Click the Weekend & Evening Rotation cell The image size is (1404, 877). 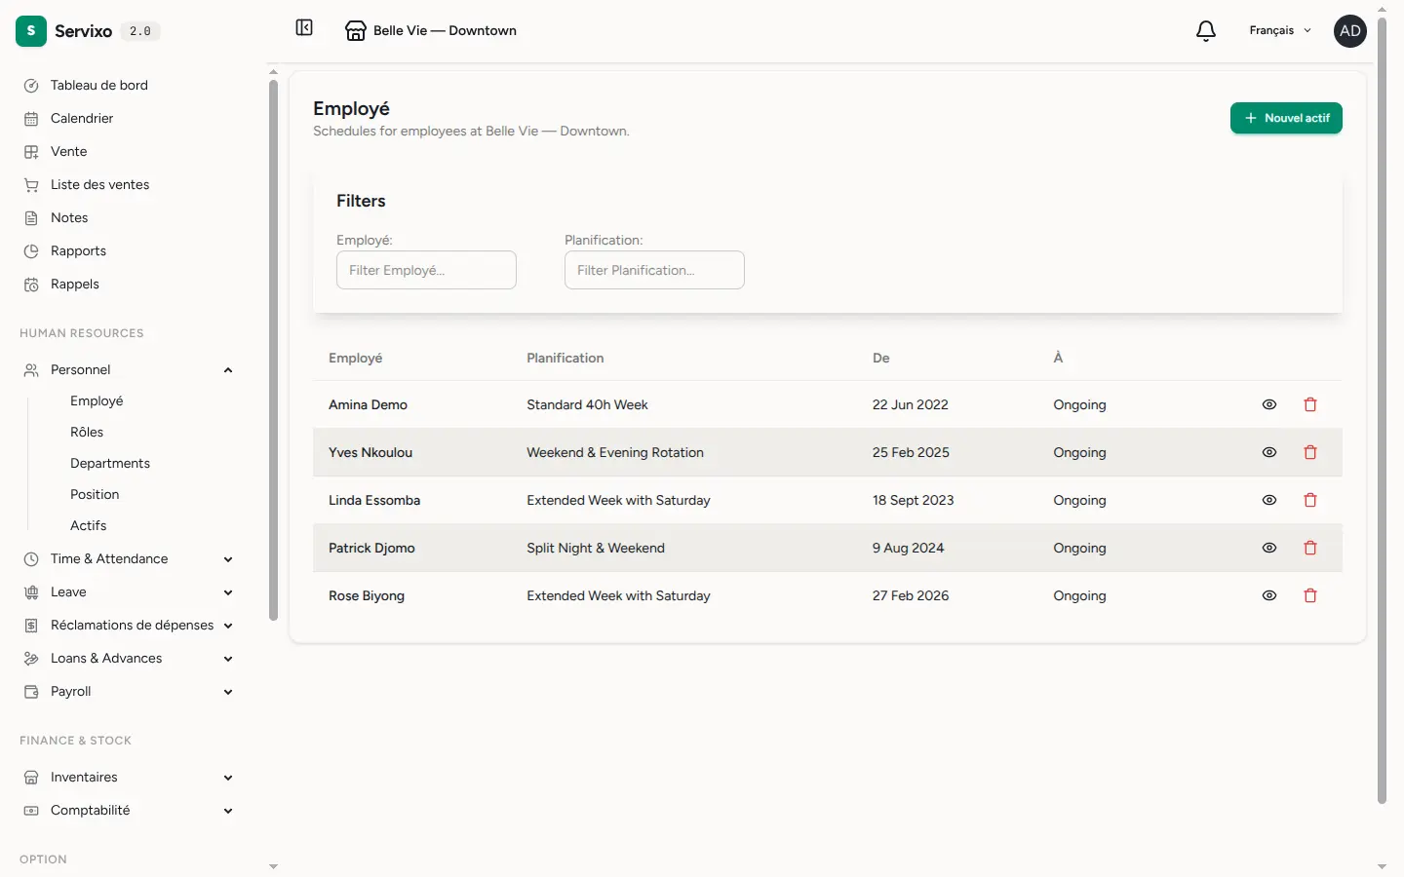[615, 453]
